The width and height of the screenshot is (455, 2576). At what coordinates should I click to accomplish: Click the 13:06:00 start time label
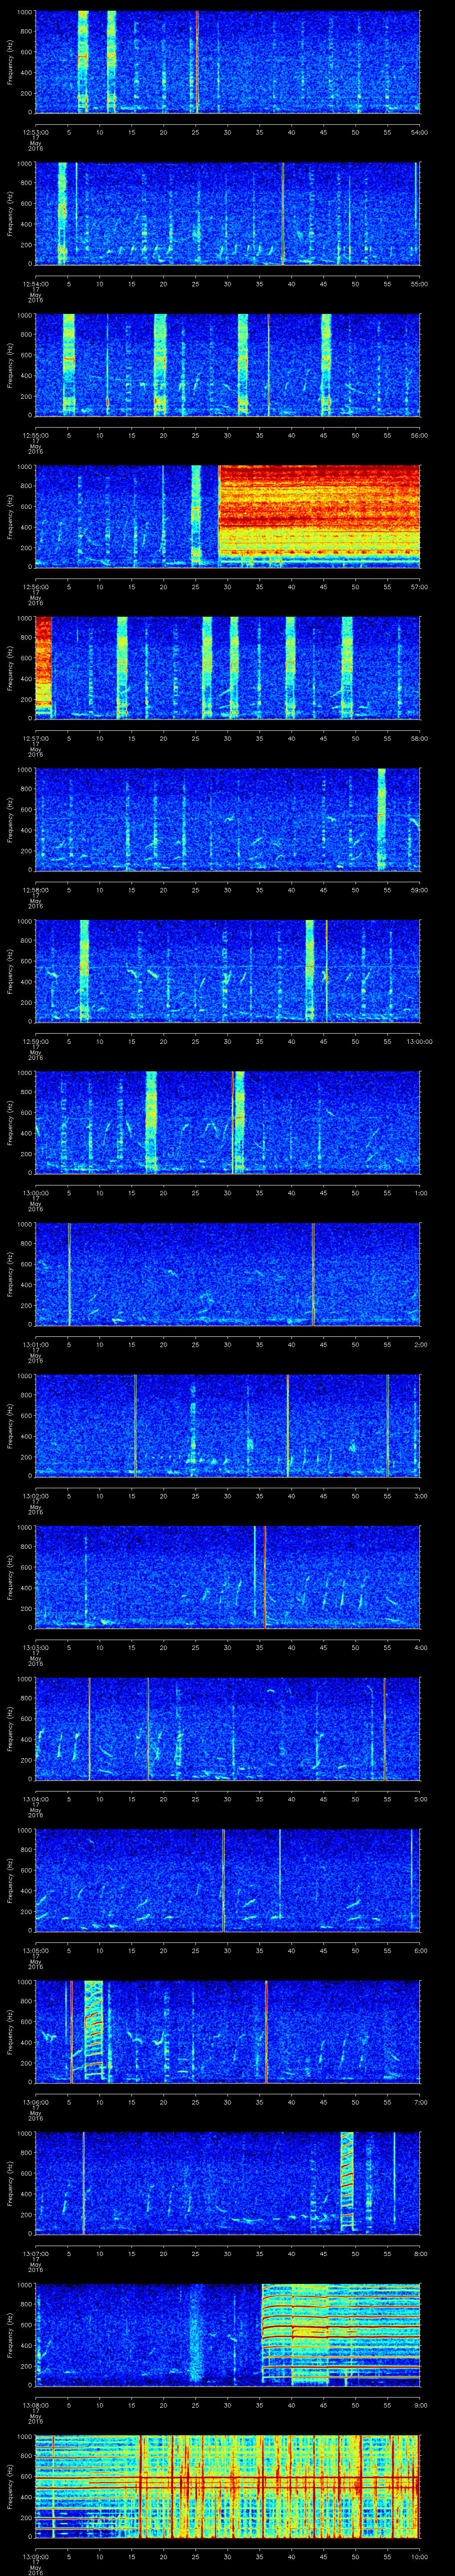click(36, 2102)
